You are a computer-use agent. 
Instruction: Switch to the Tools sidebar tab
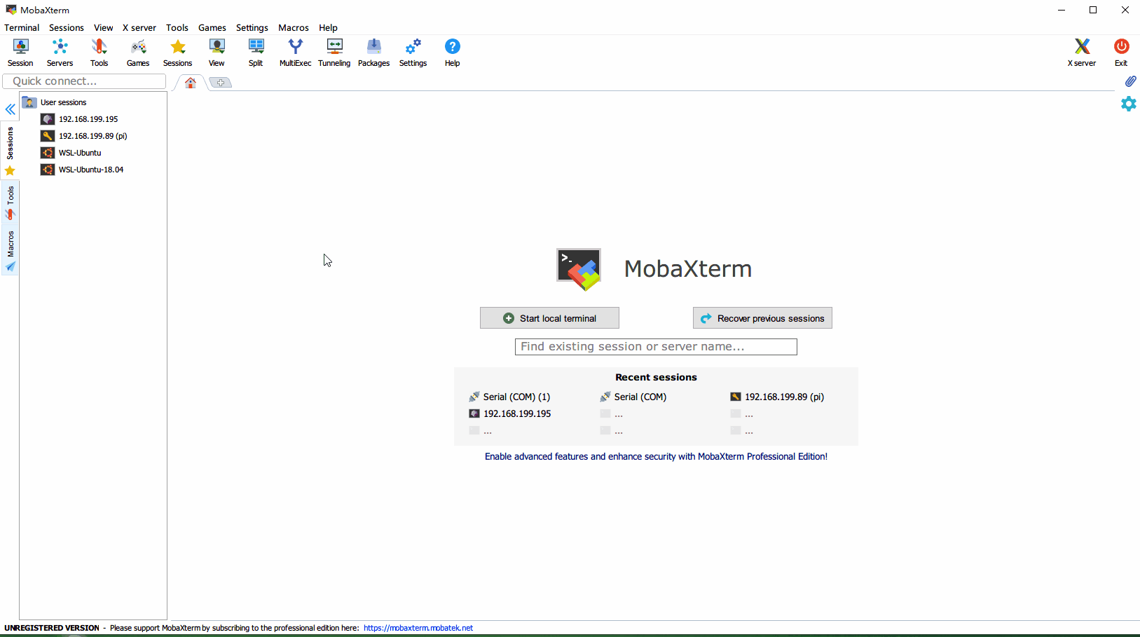pyautogui.click(x=10, y=203)
